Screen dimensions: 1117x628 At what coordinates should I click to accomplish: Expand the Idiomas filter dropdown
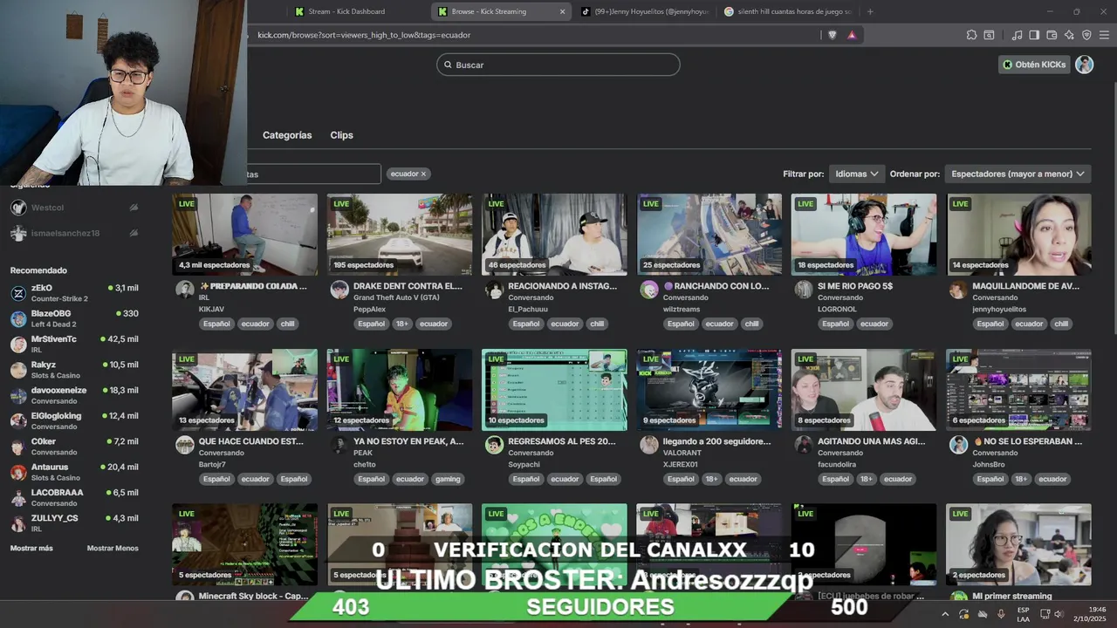coord(856,174)
